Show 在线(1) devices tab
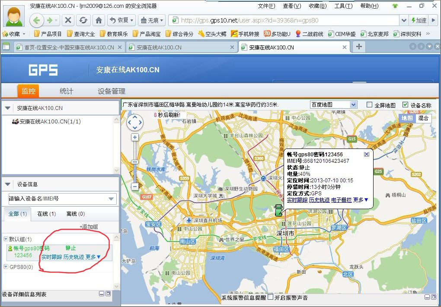 click(x=47, y=214)
